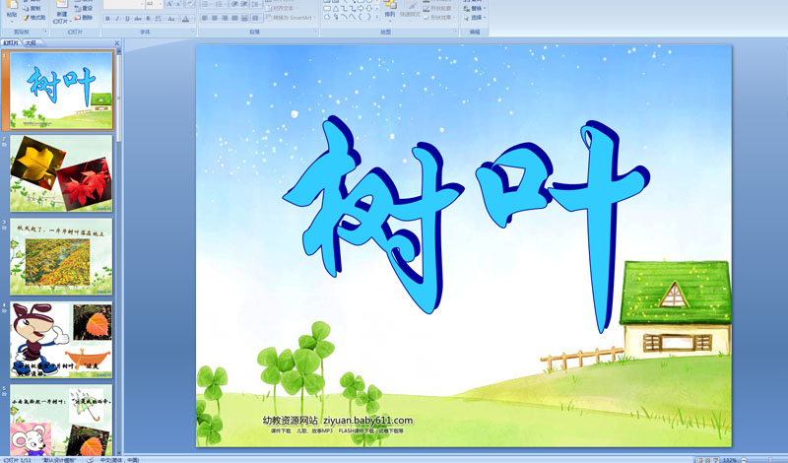The width and height of the screenshot is (788, 463).
Task: Open the Paragraph group dialog launcher
Action: coord(315,32)
